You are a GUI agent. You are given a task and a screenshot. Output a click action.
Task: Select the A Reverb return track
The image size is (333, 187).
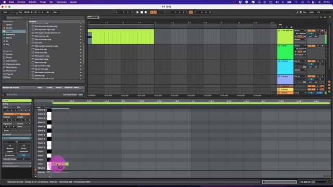click(x=285, y=86)
